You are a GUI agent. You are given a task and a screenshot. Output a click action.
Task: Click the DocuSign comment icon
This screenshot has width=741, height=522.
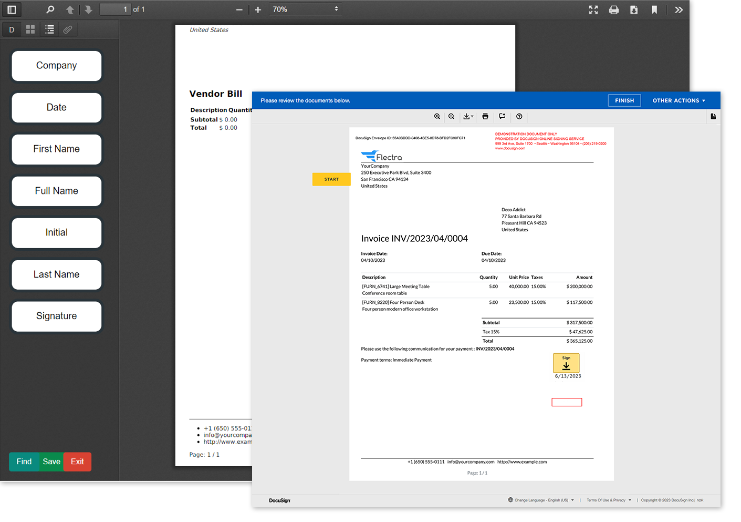pos(502,117)
